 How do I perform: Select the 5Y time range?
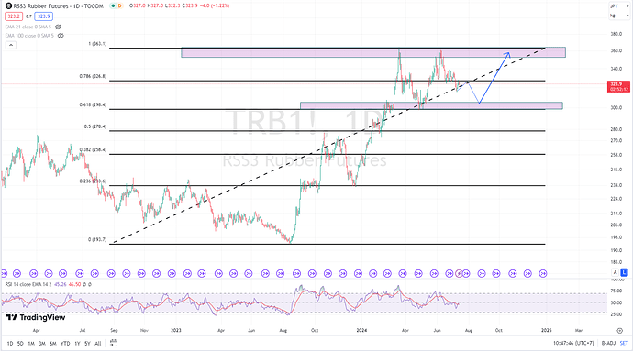coord(87,344)
